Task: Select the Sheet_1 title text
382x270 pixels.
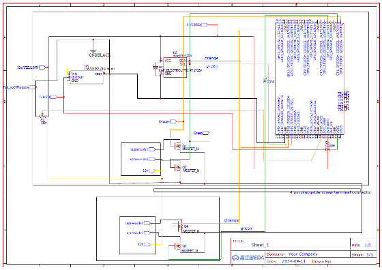Action: [260, 245]
